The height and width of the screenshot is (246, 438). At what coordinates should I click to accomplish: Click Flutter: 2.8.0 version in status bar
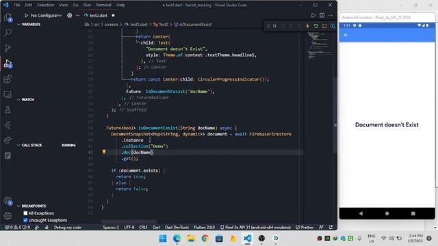(x=204, y=228)
